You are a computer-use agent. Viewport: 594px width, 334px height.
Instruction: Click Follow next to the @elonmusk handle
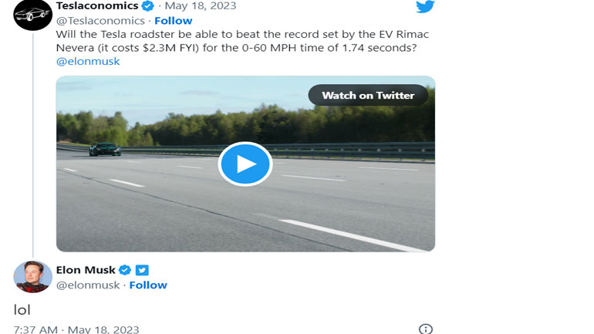point(148,285)
